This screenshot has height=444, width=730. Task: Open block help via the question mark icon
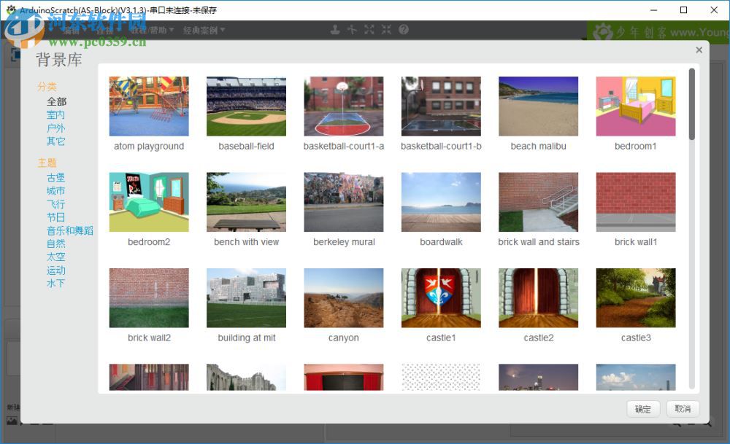tap(403, 30)
